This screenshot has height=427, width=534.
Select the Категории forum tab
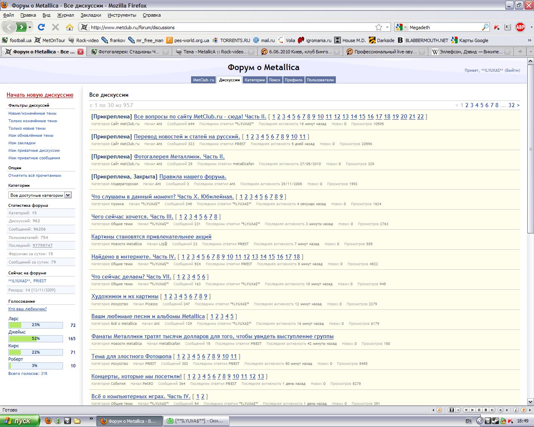click(x=254, y=80)
